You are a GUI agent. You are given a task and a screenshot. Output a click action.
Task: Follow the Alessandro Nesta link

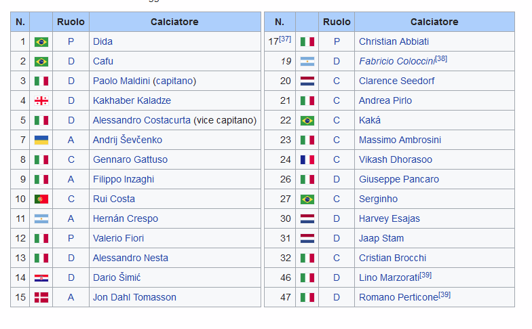(x=130, y=258)
